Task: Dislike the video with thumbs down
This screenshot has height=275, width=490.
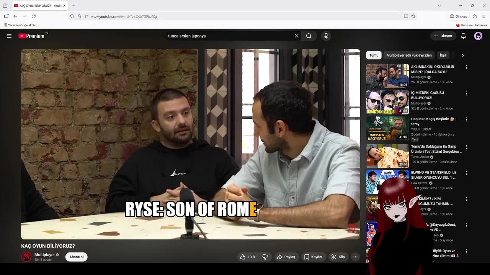Action: [x=265, y=257]
